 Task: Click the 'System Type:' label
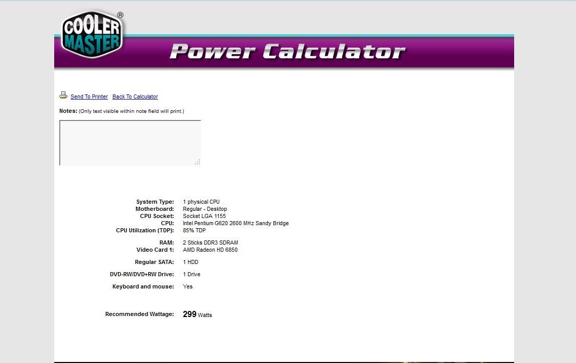point(155,202)
